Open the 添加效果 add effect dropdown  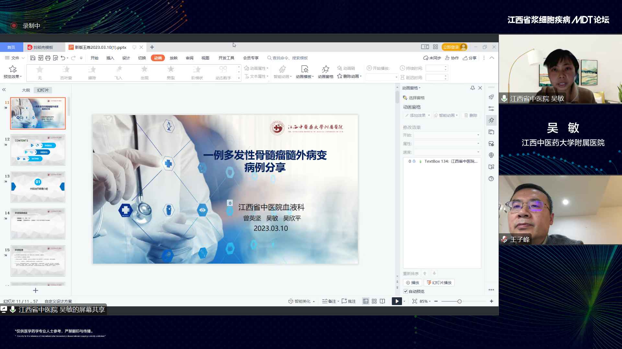click(417, 115)
